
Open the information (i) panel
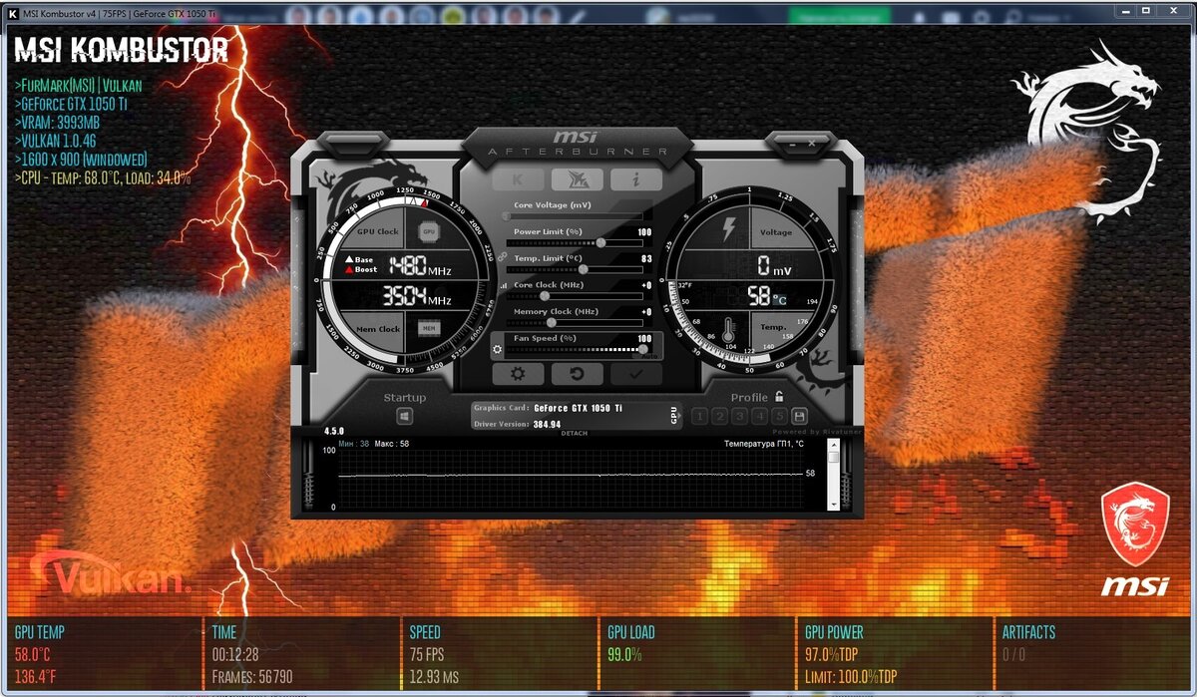pos(636,179)
